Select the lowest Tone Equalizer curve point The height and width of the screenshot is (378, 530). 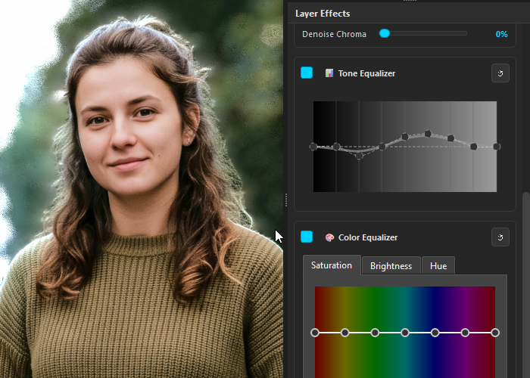tap(360, 156)
